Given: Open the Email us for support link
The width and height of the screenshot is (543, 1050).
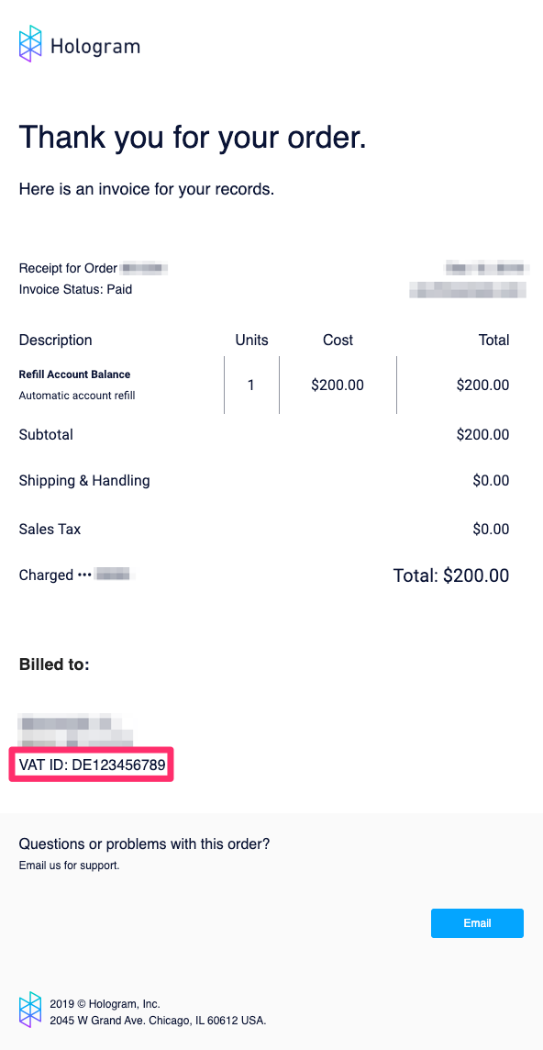Looking at the screenshot, I should [x=69, y=866].
